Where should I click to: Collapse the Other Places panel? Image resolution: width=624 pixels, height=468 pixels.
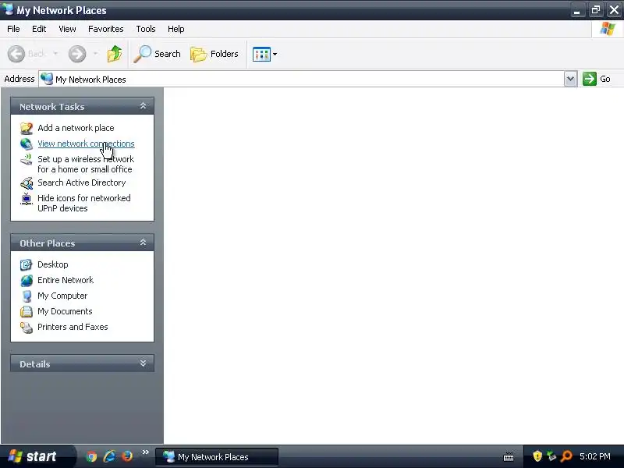tap(143, 243)
